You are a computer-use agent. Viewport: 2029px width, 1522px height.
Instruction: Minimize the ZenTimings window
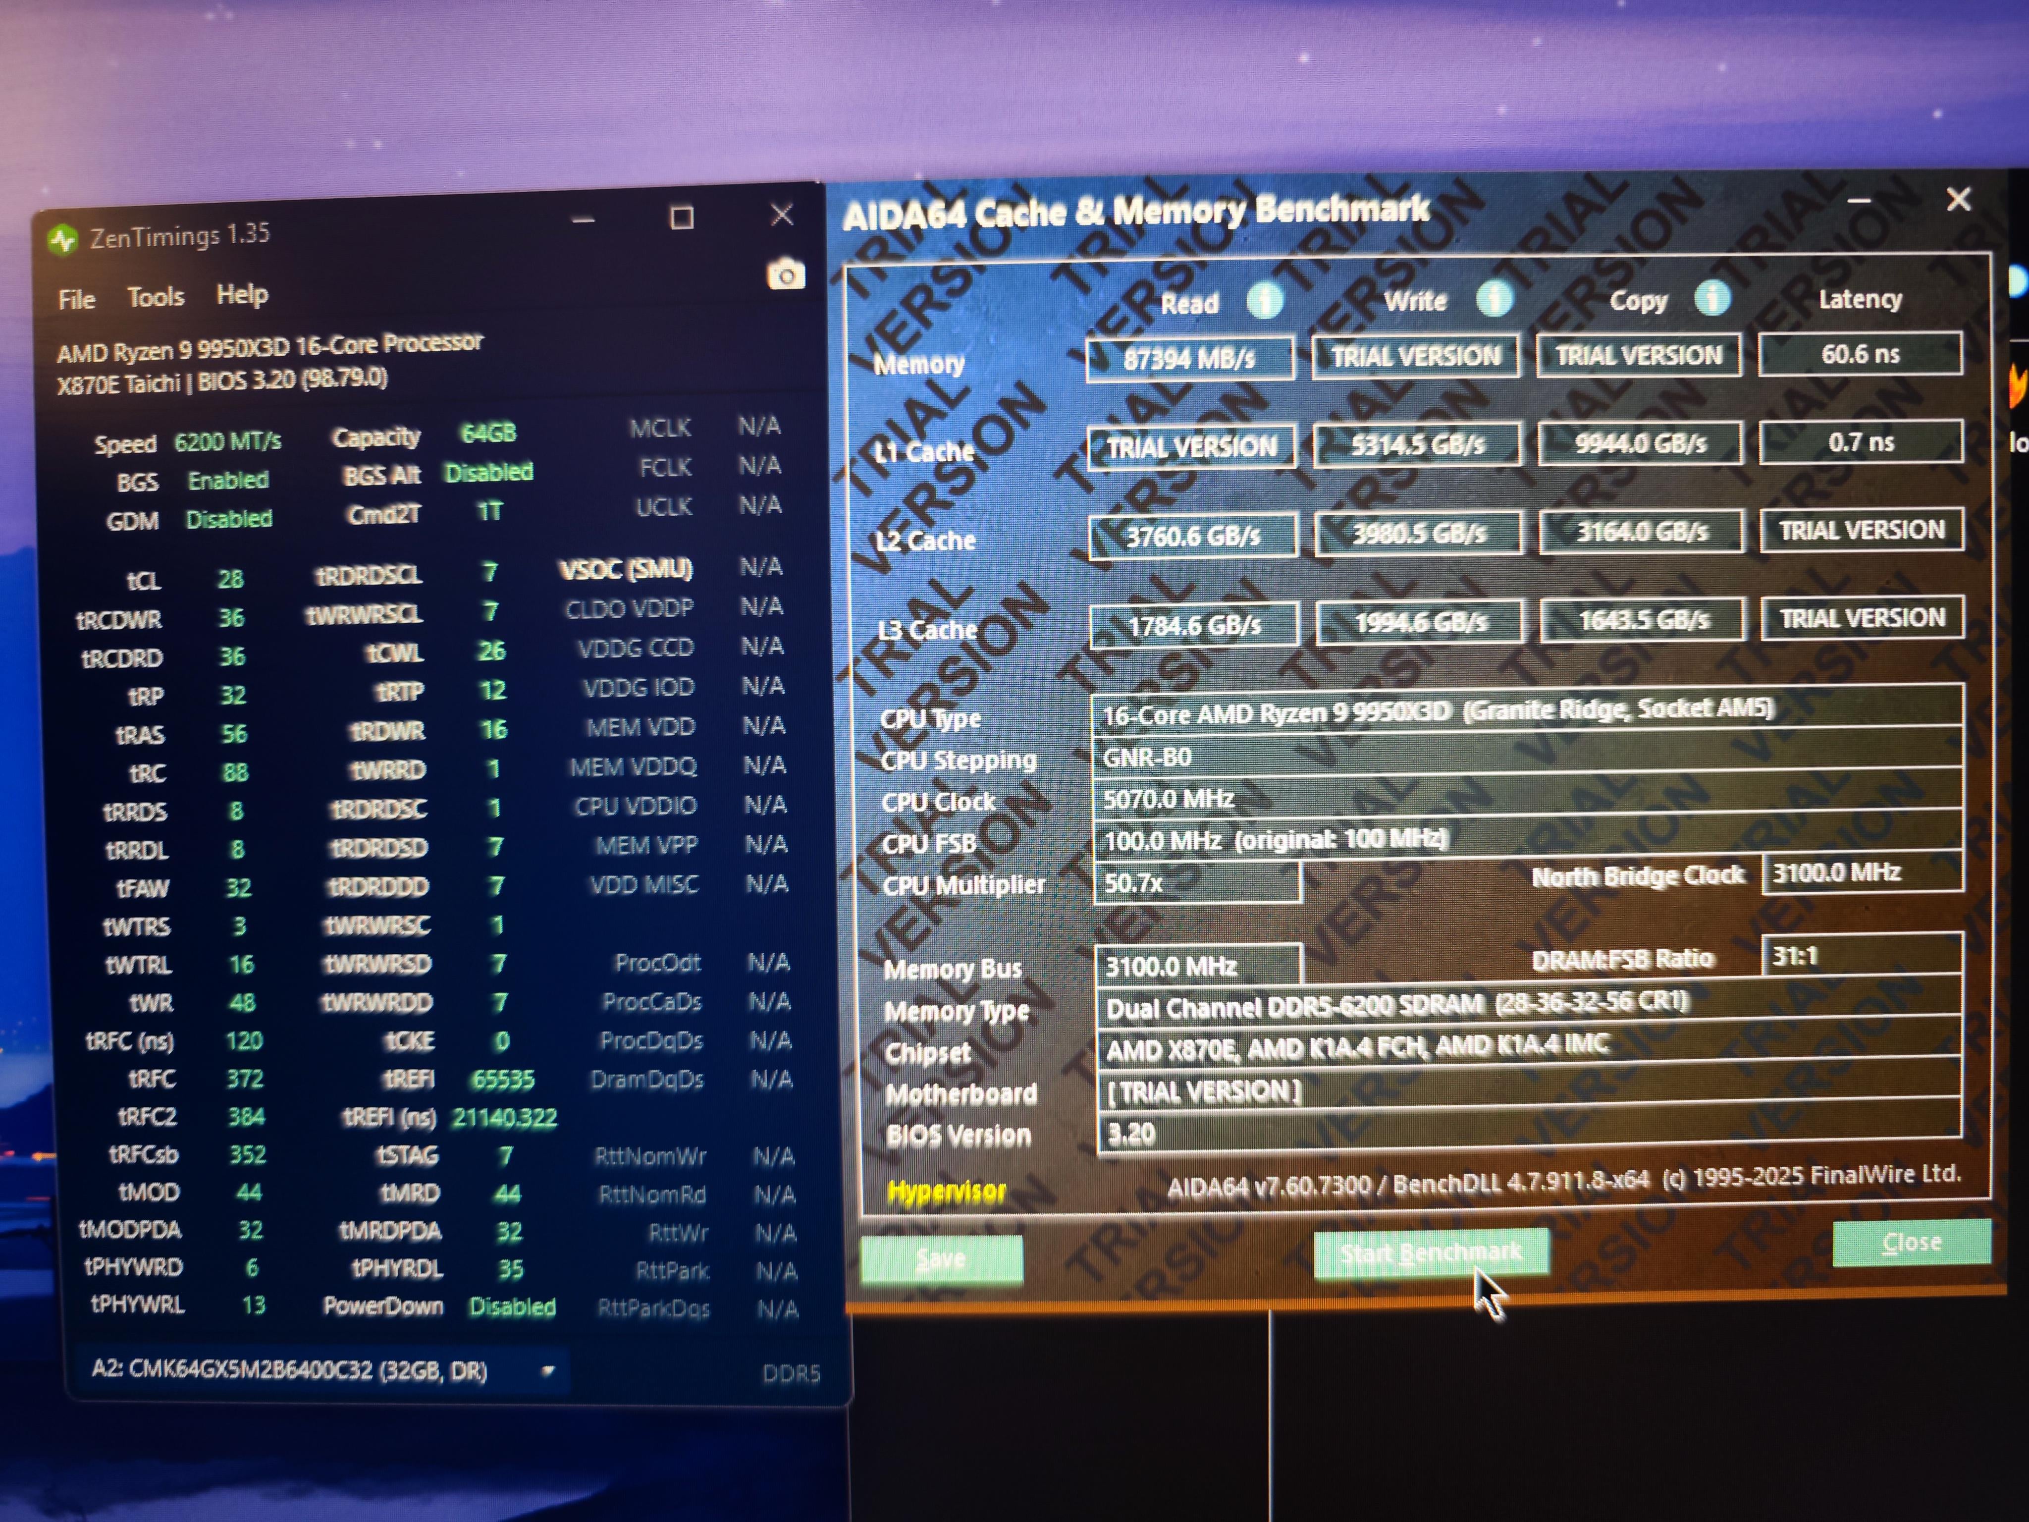click(584, 220)
